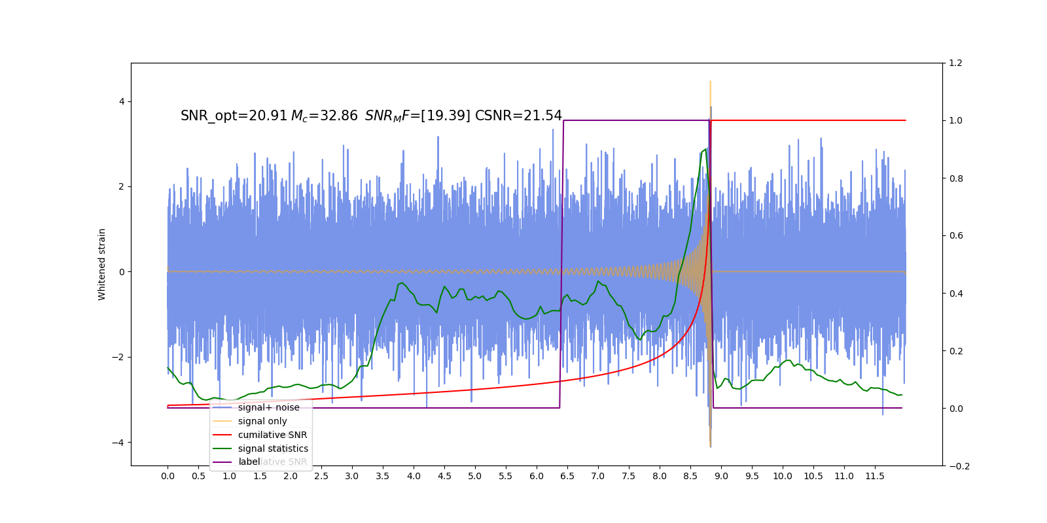The width and height of the screenshot is (1047, 523).
Task: Click the x-axis tick label 4.0
Action: click(x=414, y=477)
